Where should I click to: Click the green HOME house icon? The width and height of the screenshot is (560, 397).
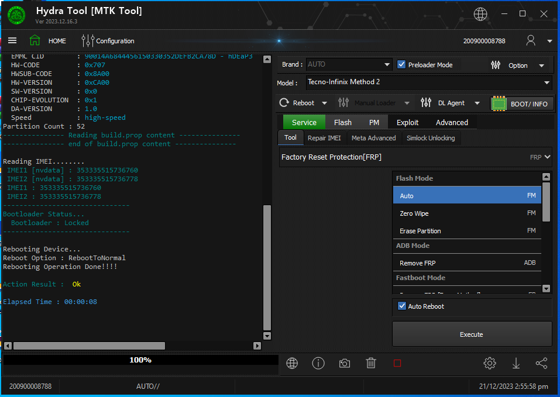coord(35,40)
